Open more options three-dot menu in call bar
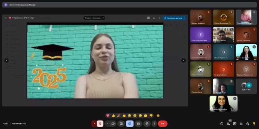The width and height of the screenshot is (259, 129). point(154,124)
